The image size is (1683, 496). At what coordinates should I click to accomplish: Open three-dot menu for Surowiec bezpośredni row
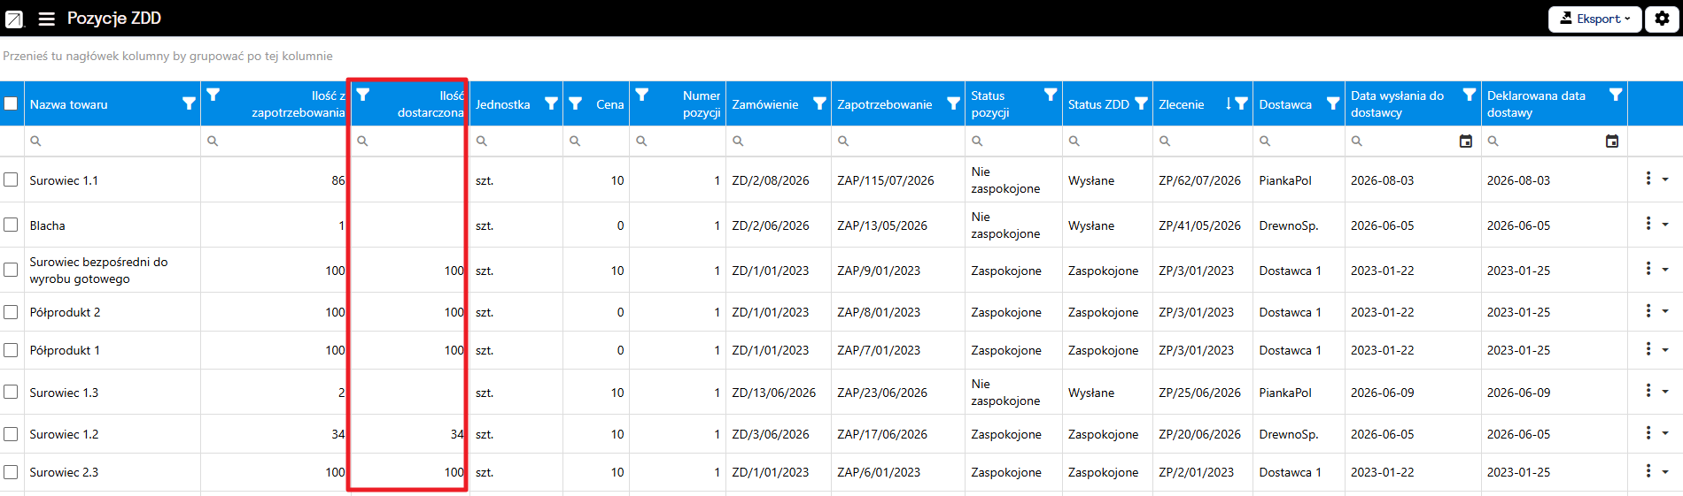pyautogui.click(x=1648, y=268)
